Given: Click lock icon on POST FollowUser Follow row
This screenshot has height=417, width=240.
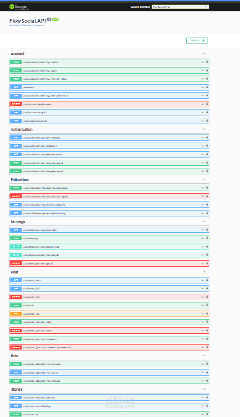Looking at the screenshot, I should (207, 188).
